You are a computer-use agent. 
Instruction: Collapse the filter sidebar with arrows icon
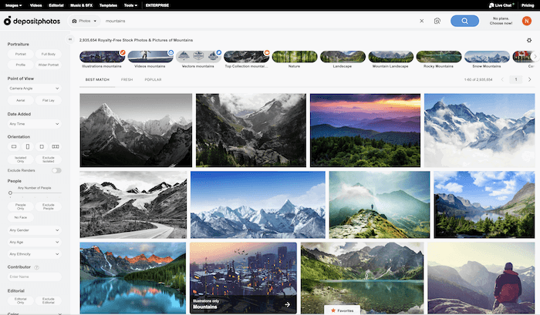[x=70, y=40]
